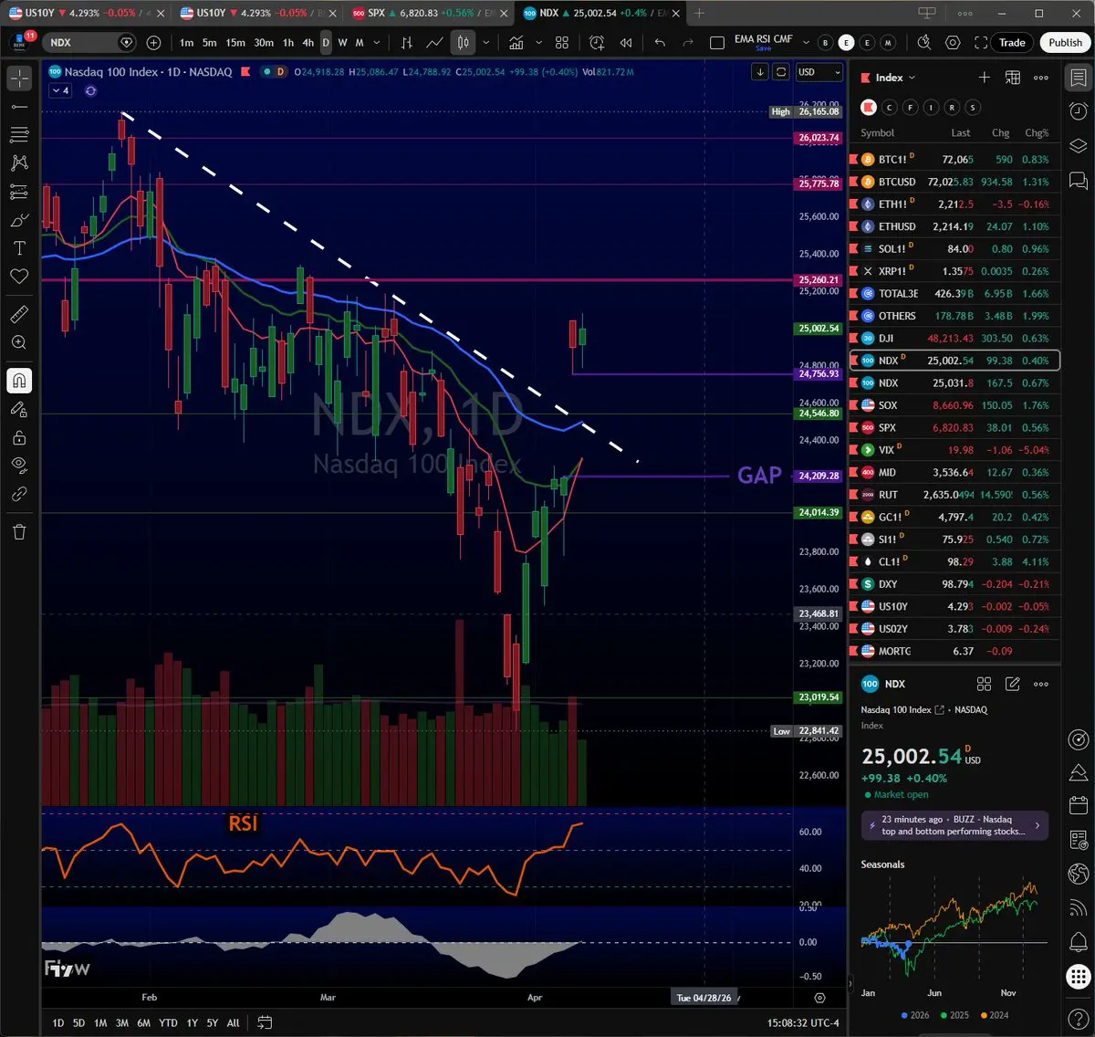The height and width of the screenshot is (1037, 1095).
Task: Select the ruler measure tool
Action: click(19, 314)
